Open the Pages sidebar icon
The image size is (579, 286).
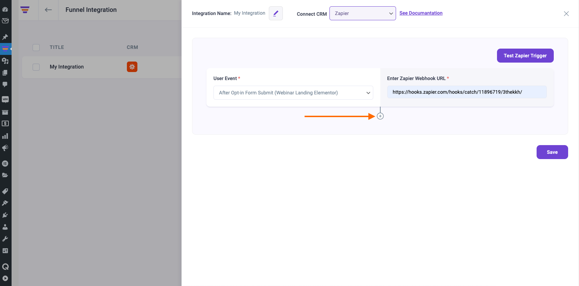tap(5, 73)
